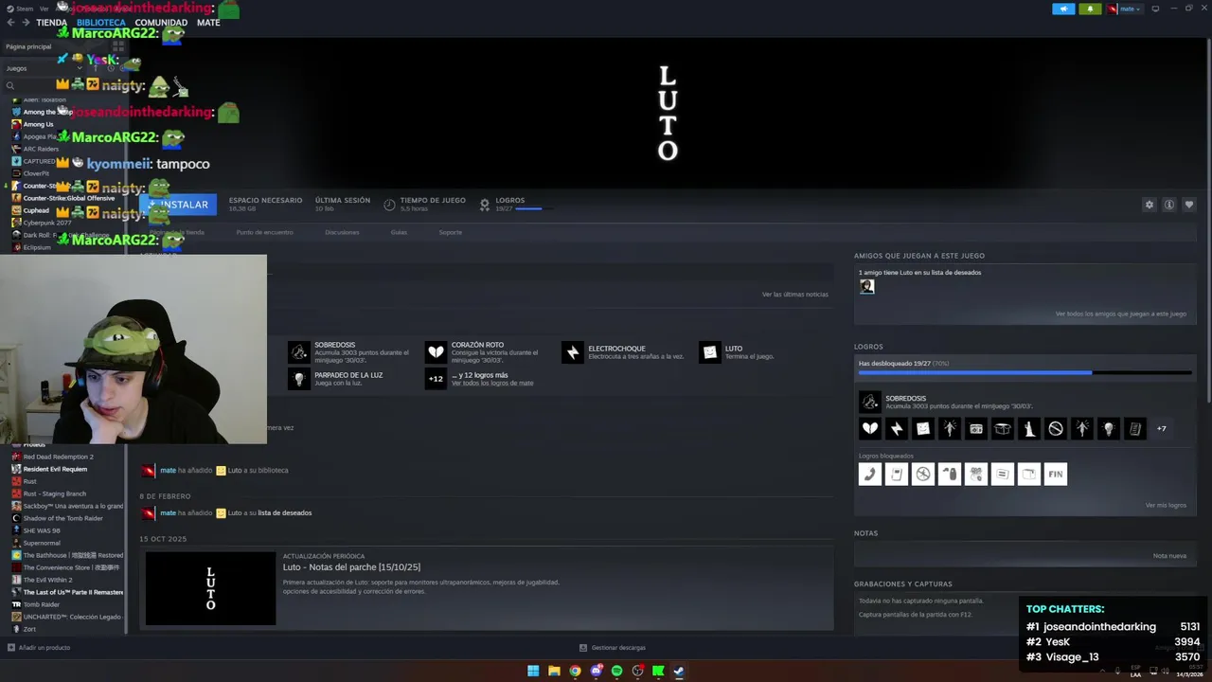1212x682 pixels.
Task: Click Ver mis logros link
Action: [1166, 505]
